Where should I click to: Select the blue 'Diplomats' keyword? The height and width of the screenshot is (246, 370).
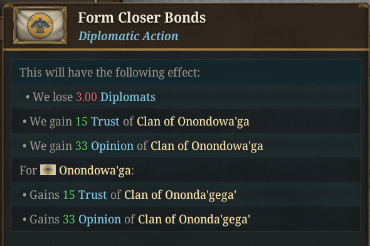tap(128, 97)
